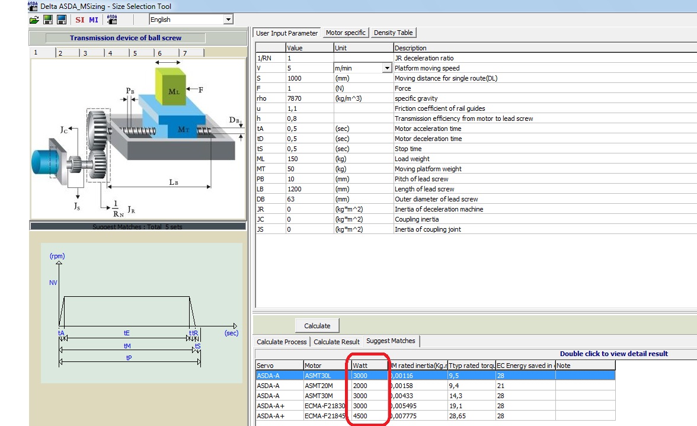Edit the h transmission efficiency value
Image resolution: width=697 pixels, height=426 pixels.
(x=309, y=118)
